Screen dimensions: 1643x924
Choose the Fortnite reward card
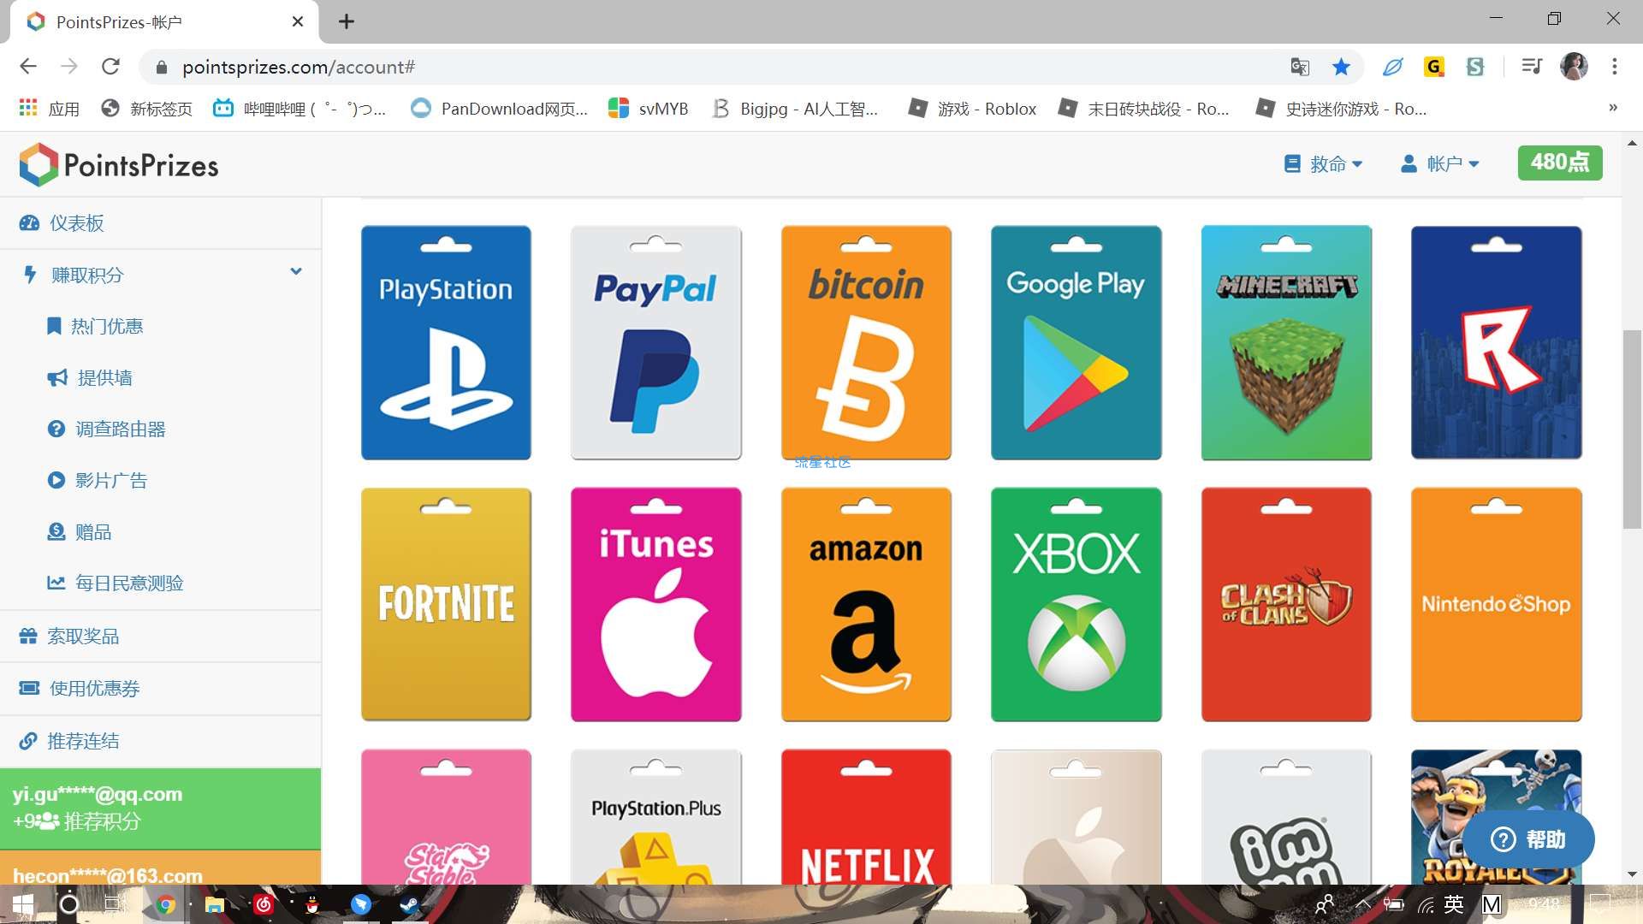point(446,604)
